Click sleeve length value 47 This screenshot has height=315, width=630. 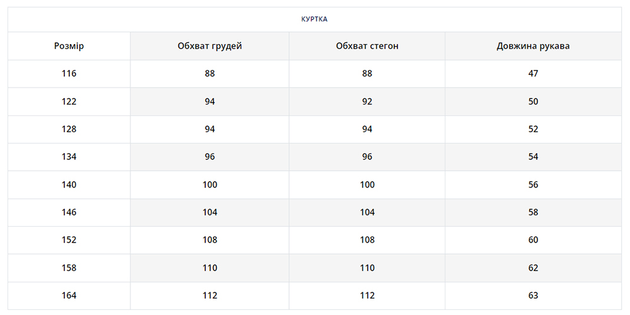(x=533, y=74)
